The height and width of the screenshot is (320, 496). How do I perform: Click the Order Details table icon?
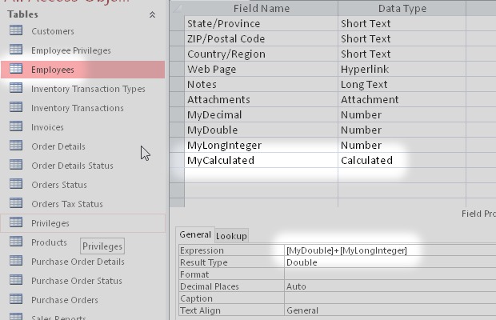click(15, 146)
